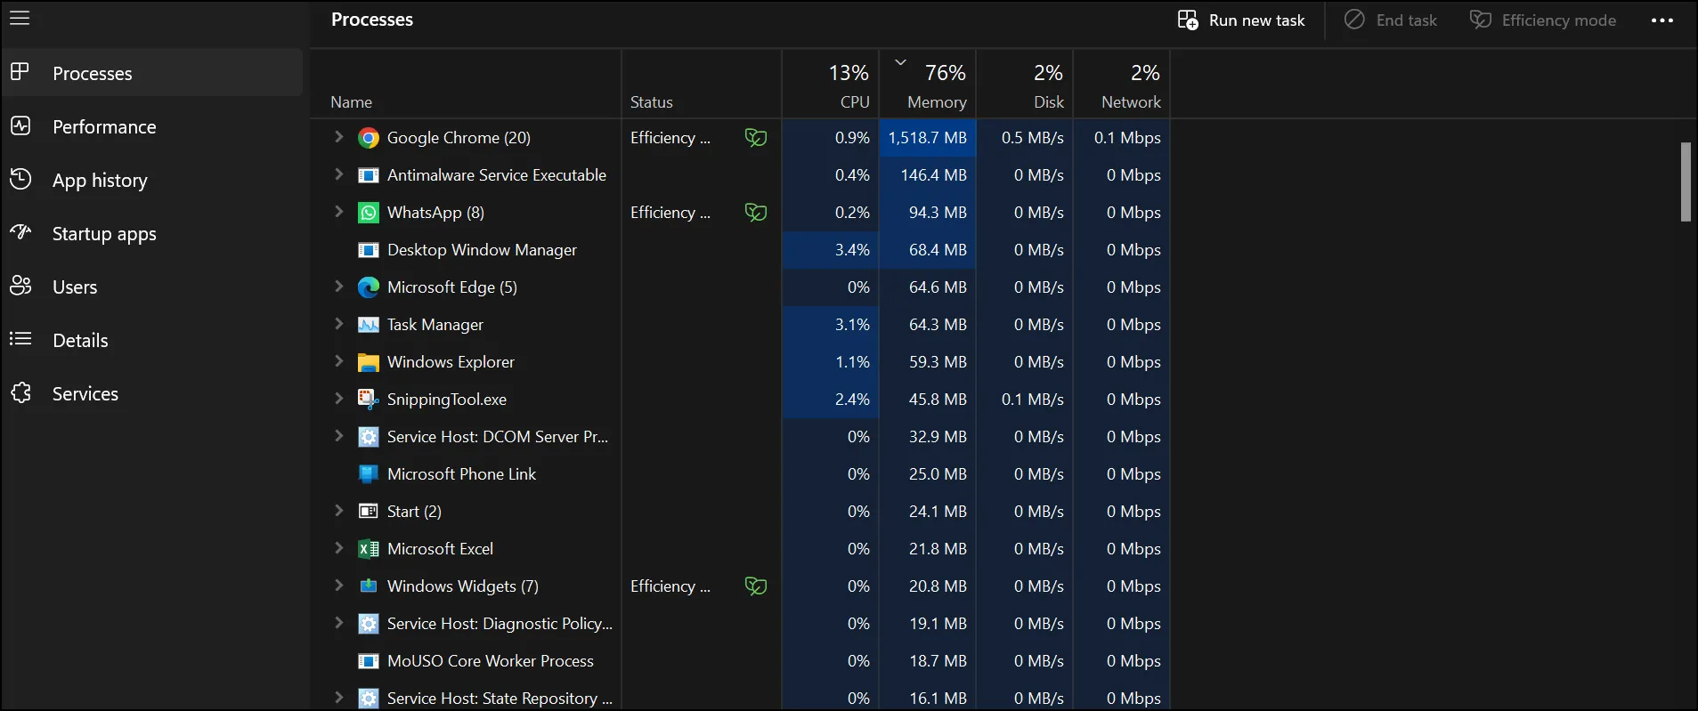Open the hamburger navigation menu
This screenshot has height=711, width=1698.
pyautogui.click(x=20, y=19)
